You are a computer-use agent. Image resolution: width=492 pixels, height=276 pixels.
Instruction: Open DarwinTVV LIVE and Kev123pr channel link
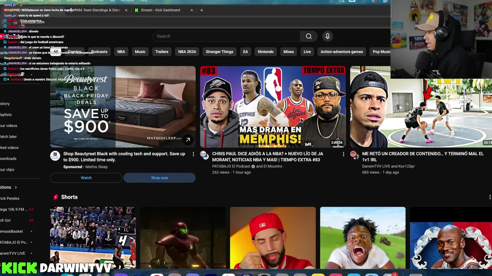click(x=388, y=166)
